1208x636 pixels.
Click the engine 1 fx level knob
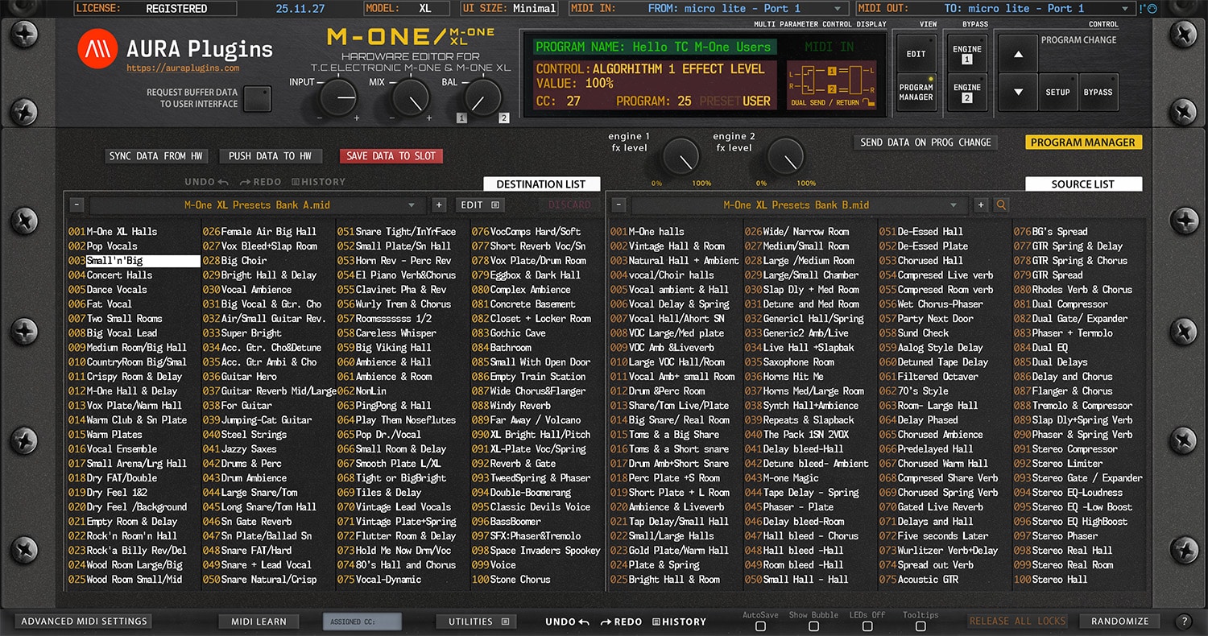pyautogui.click(x=681, y=155)
